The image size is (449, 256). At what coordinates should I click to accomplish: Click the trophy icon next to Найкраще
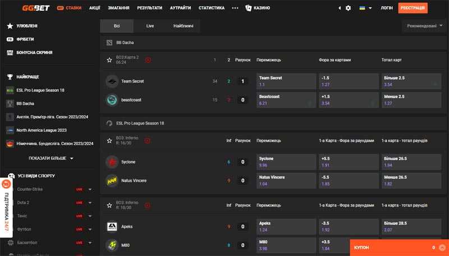[10, 77]
